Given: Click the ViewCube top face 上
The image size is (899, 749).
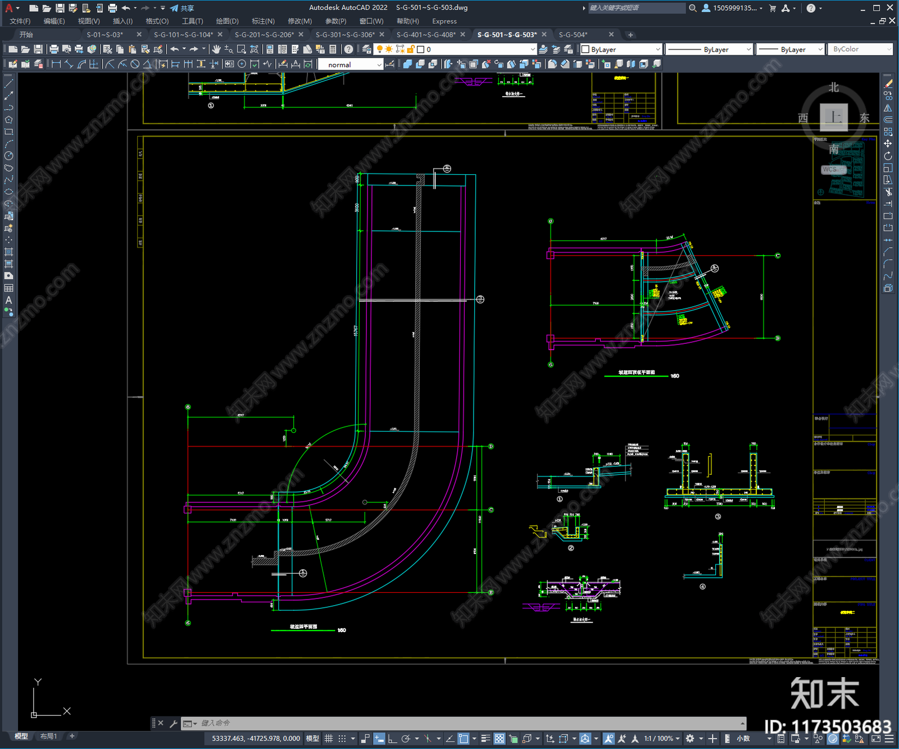Looking at the screenshot, I should pyautogui.click(x=834, y=117).
